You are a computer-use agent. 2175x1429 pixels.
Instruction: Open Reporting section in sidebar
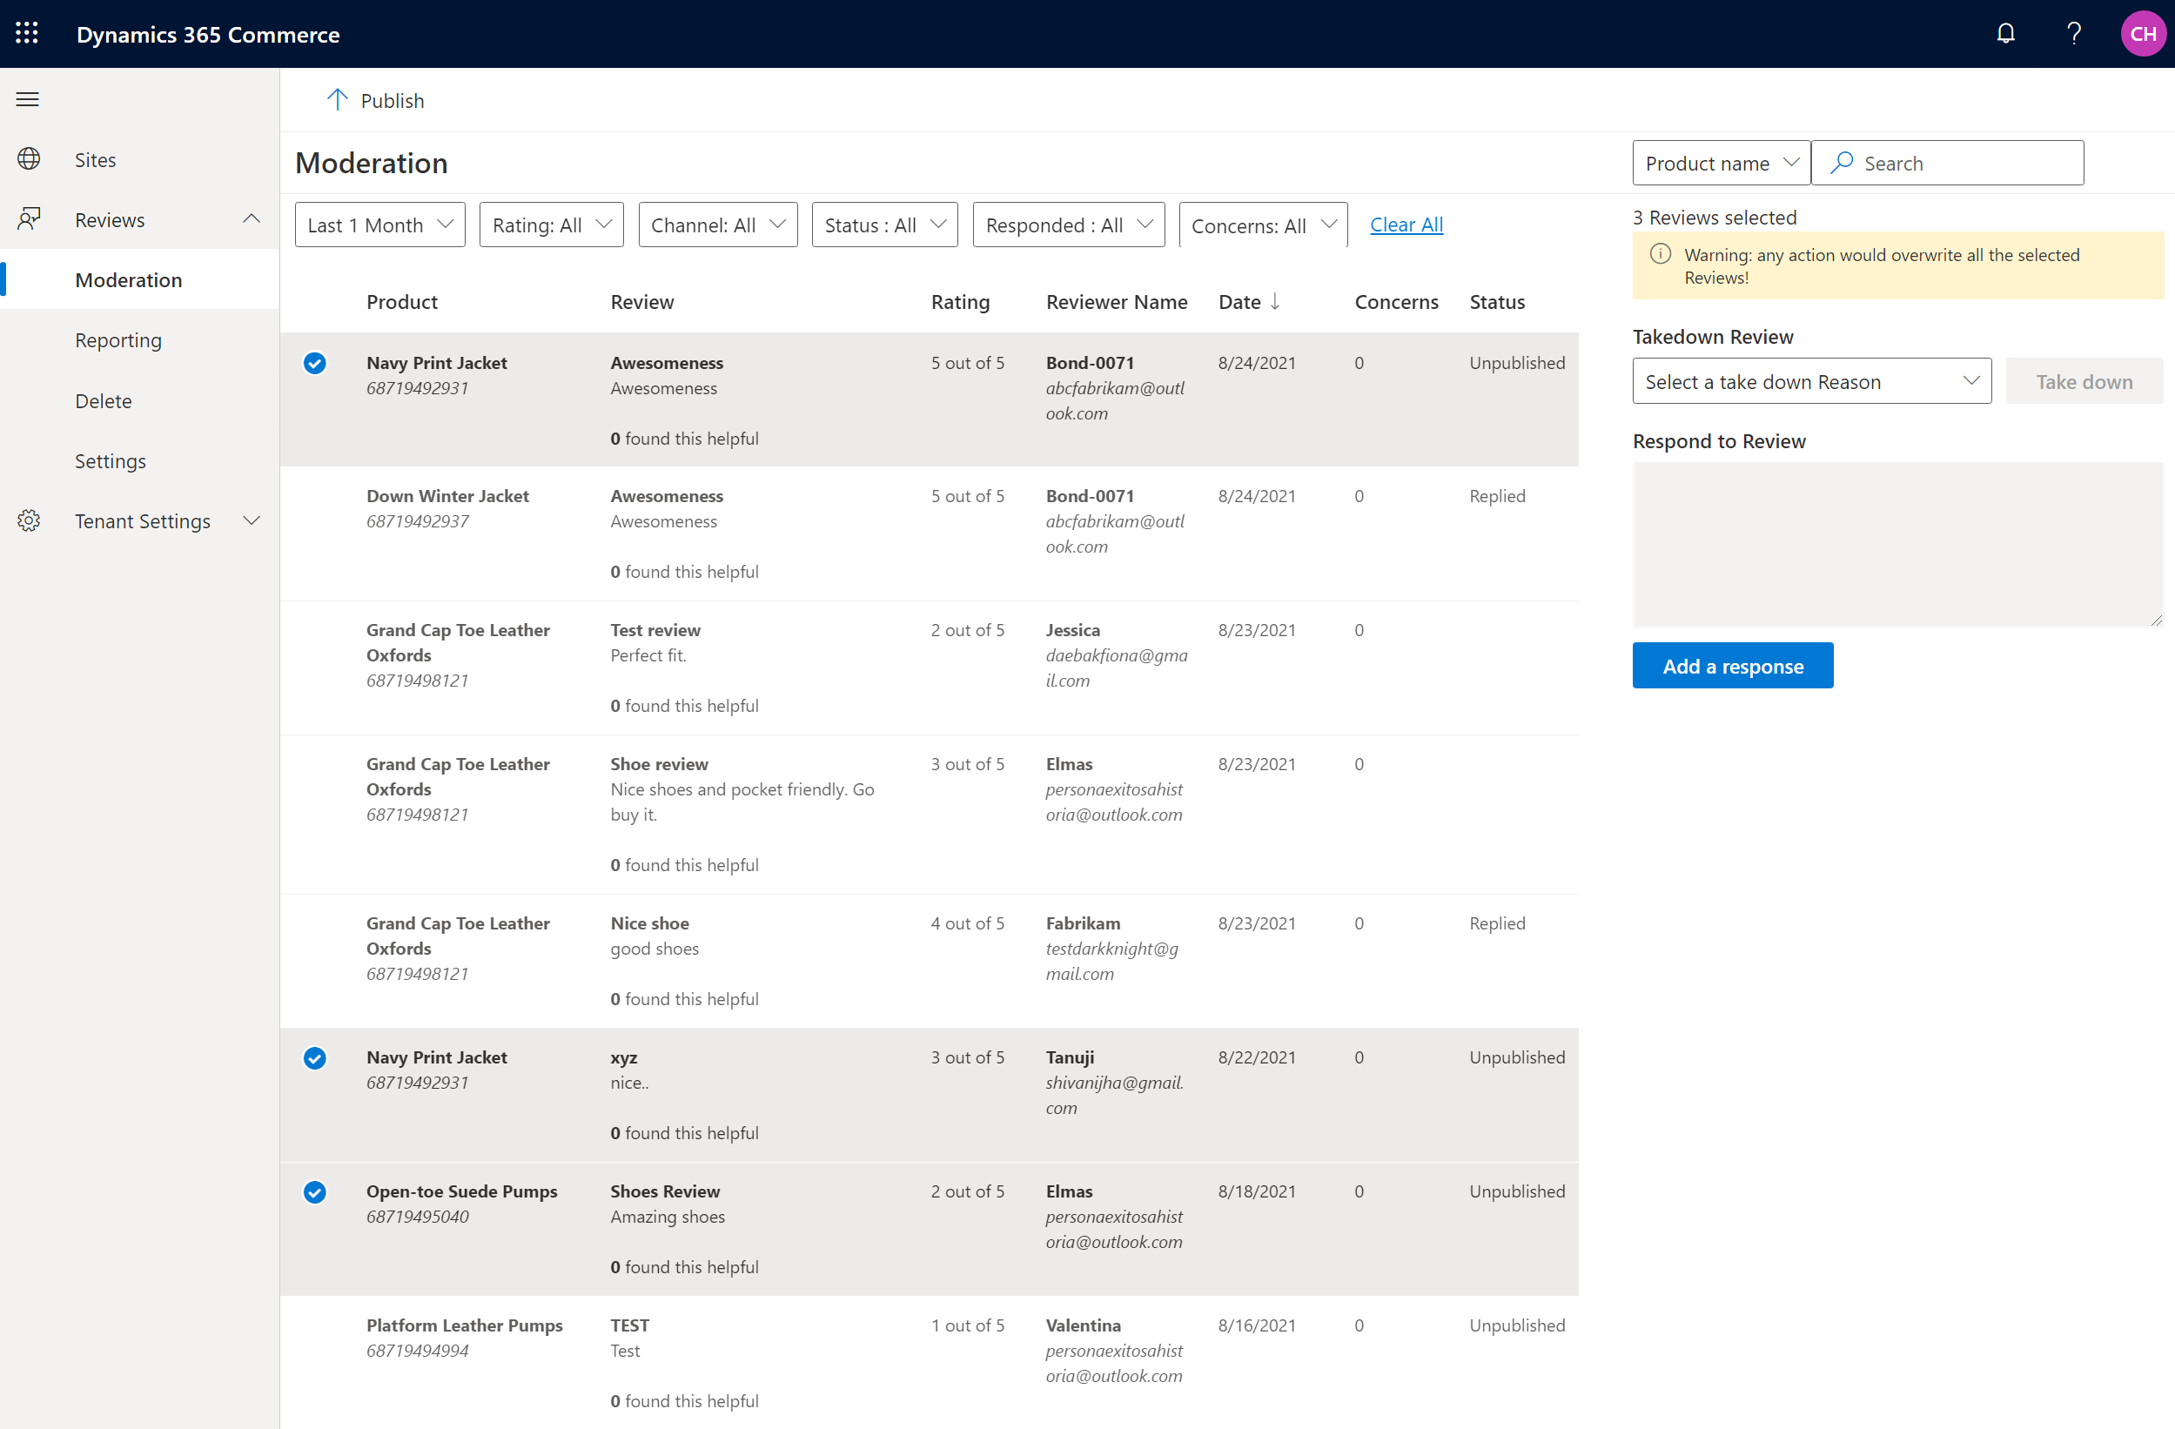point(118,339)
